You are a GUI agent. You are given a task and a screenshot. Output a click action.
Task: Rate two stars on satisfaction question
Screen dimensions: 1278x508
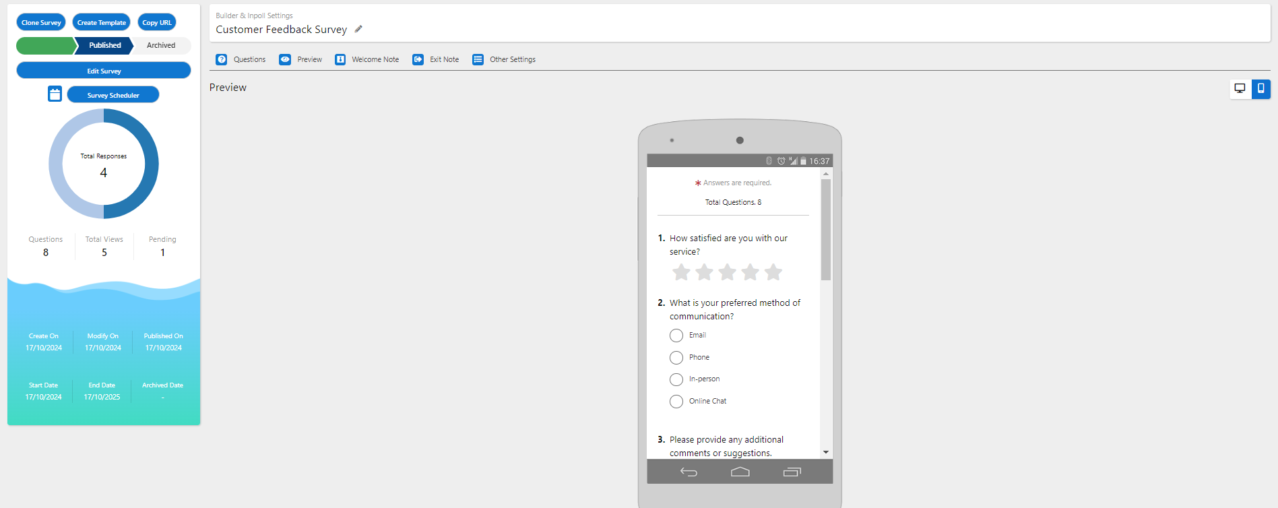(704, 272)
